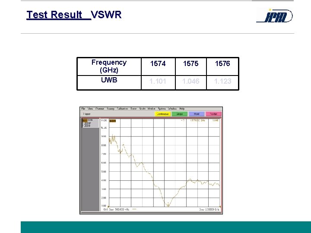Click the 1576 table header cell

coord(222,66)
